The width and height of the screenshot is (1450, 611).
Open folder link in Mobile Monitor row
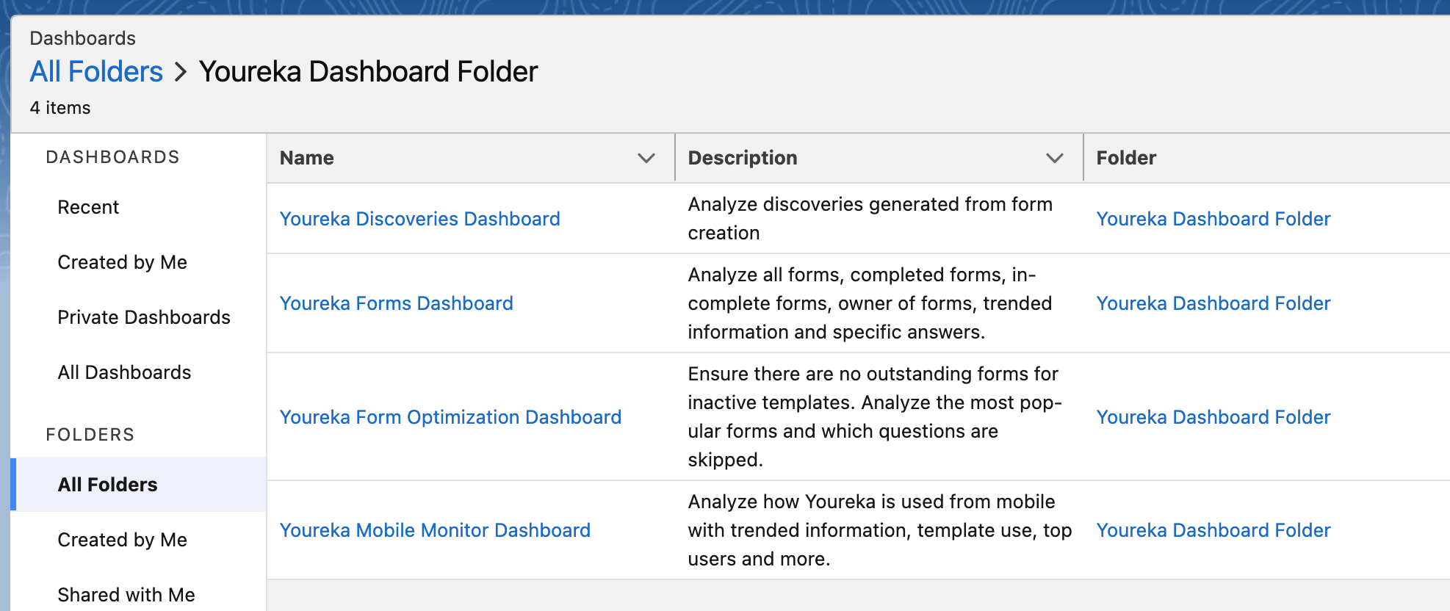(1213, 530)
